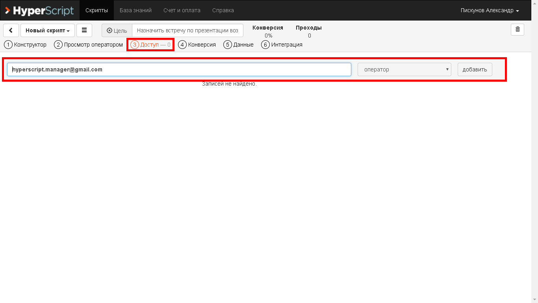Focus the email input field
This screenshot has width=538, height=303.
(179, 69)
